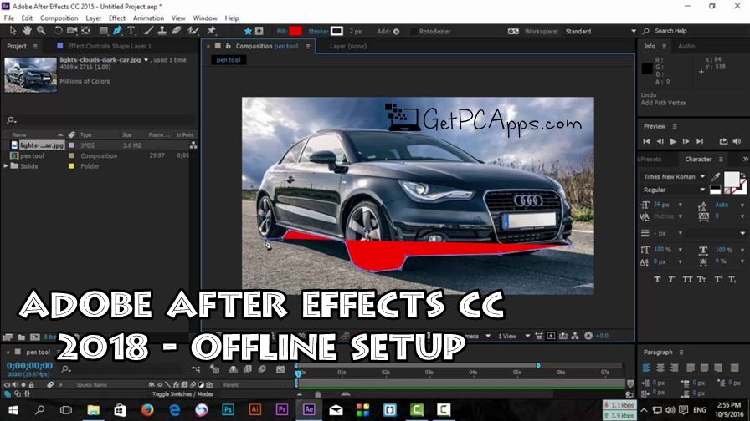Click the Character panel white fill color swatch
750x421 pixels.
[732, 180]
